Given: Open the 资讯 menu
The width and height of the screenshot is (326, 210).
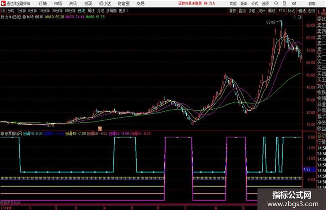Looking at the screenshot, I should point(73,3).
